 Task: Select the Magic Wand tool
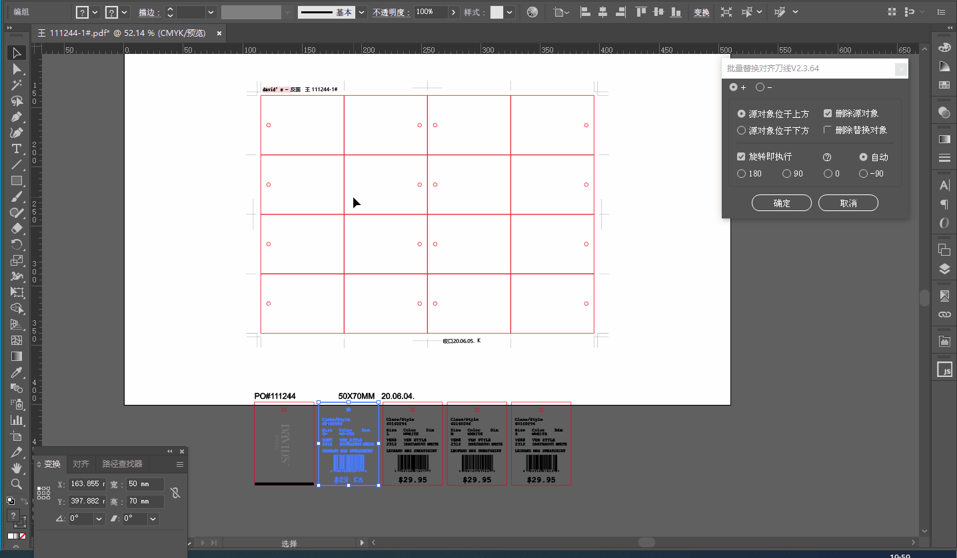[x=17, y=85]
